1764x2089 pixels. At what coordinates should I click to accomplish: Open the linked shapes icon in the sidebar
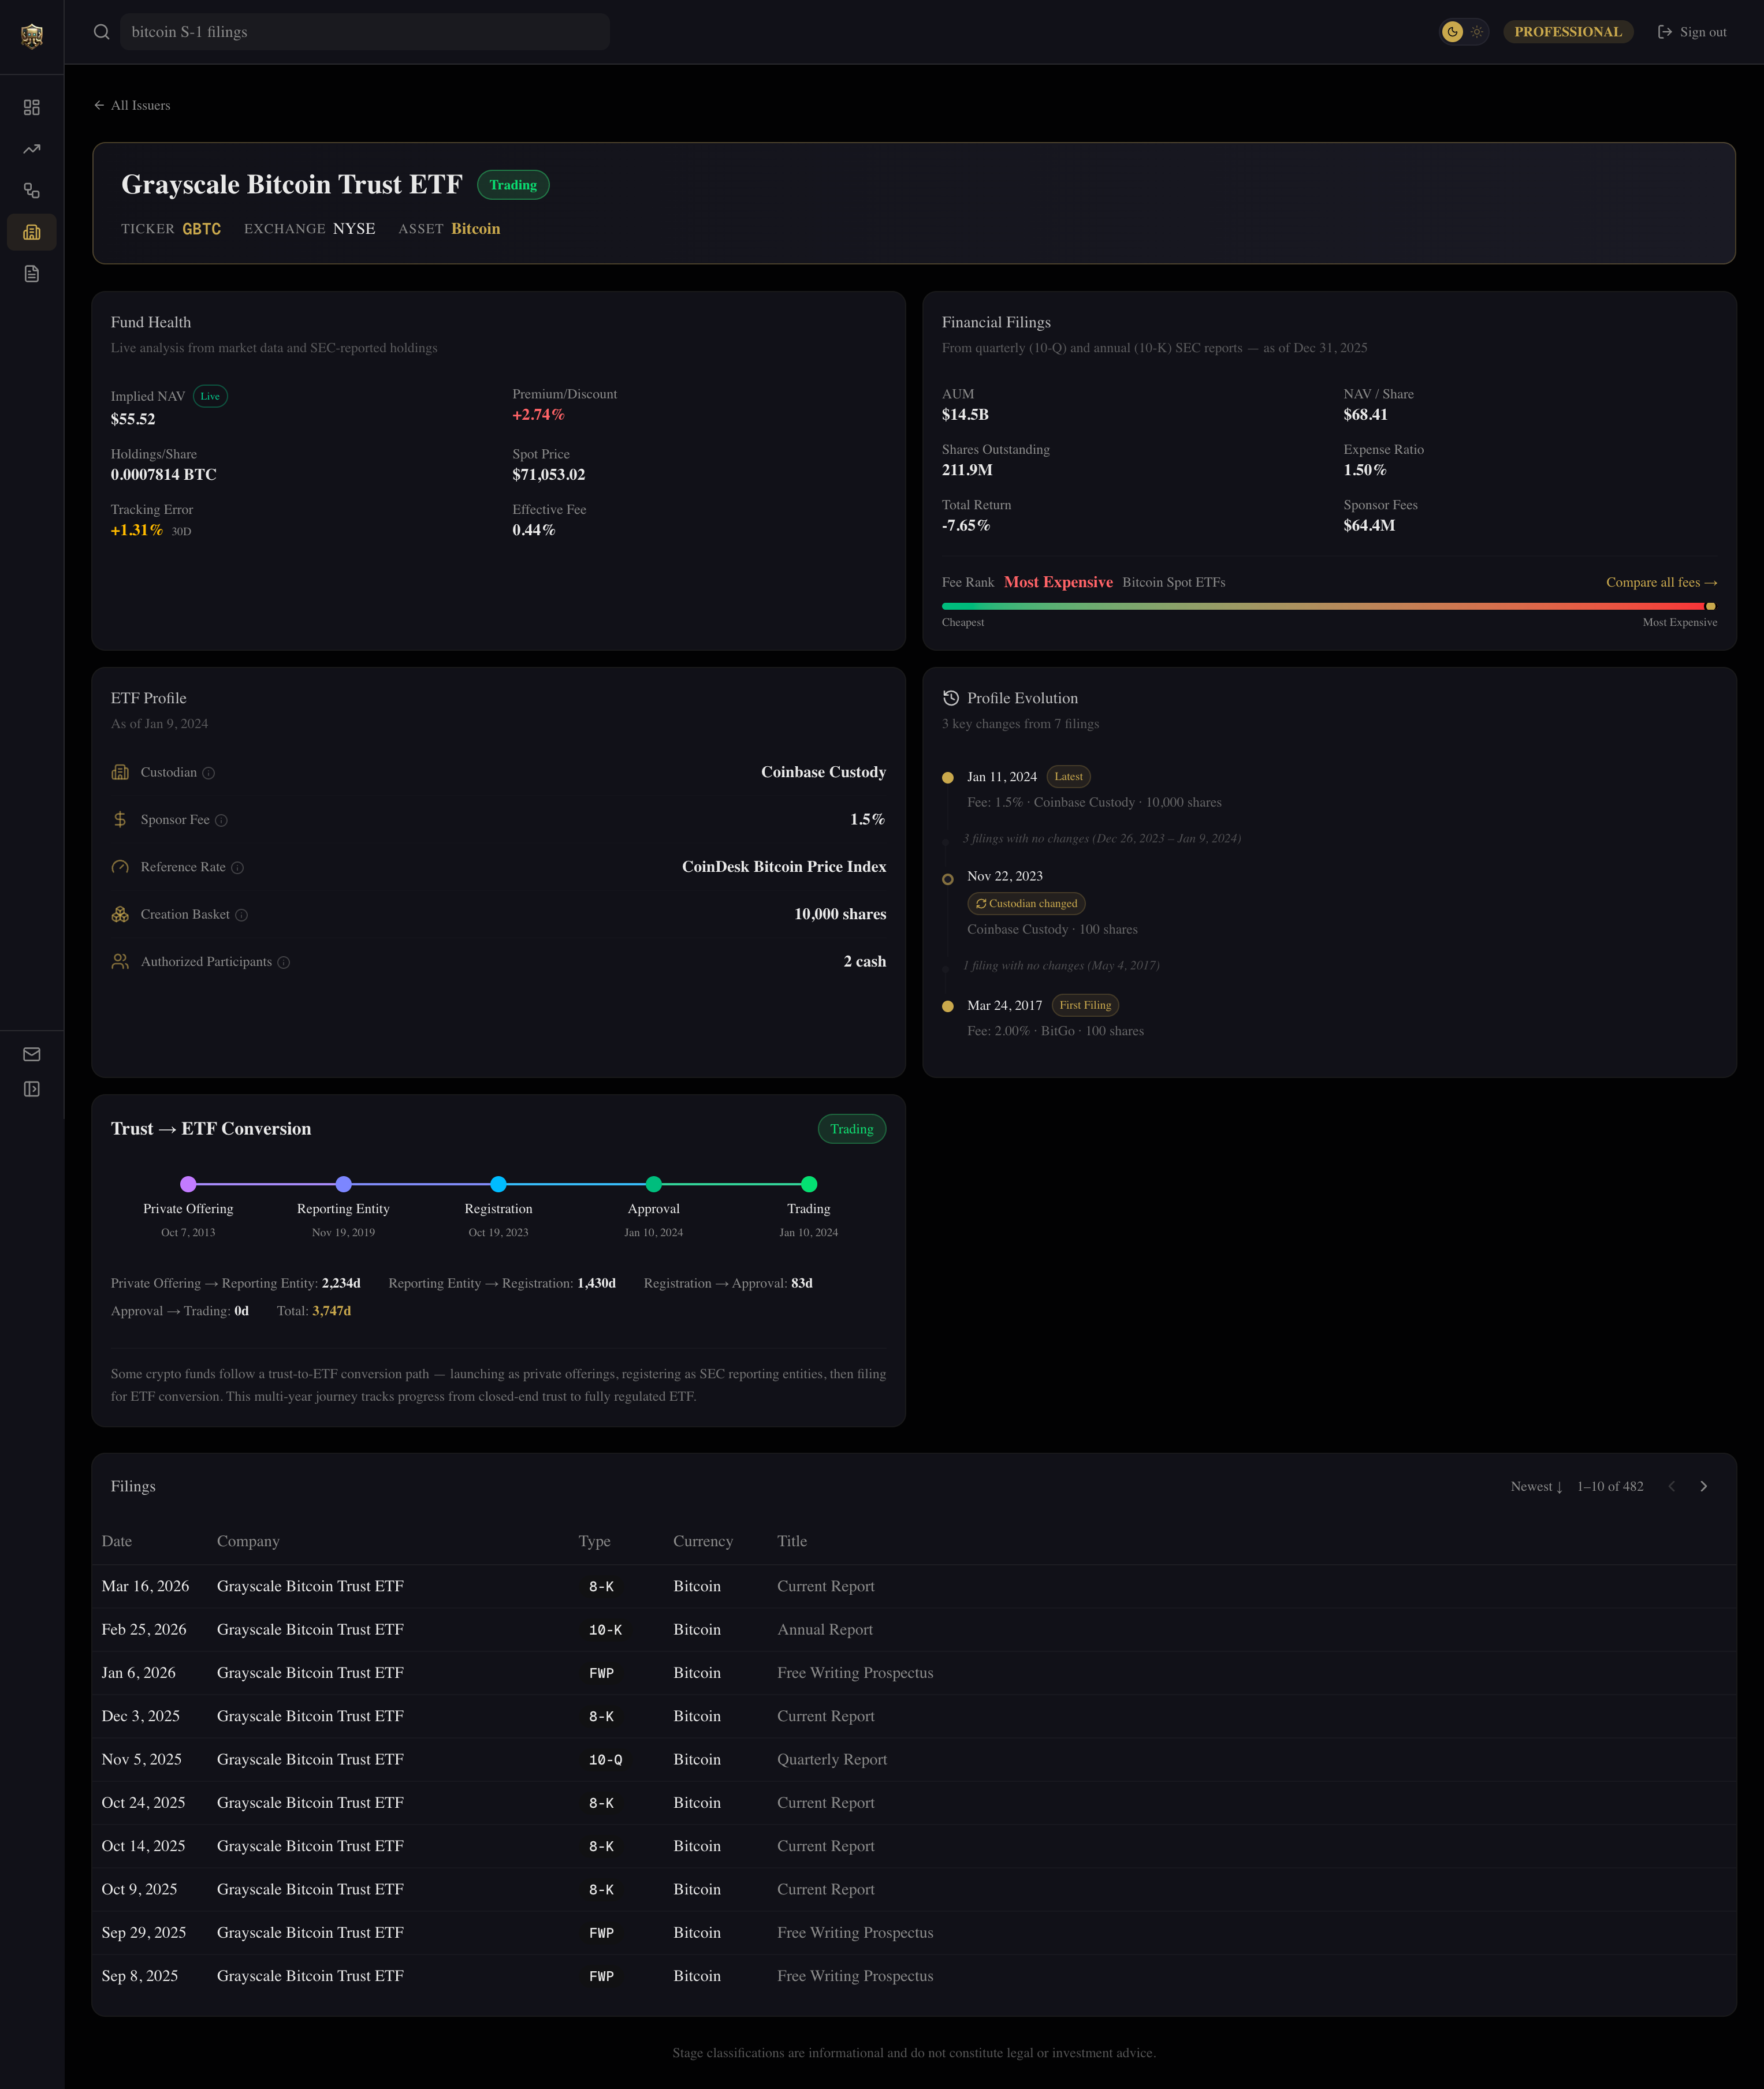32,190
